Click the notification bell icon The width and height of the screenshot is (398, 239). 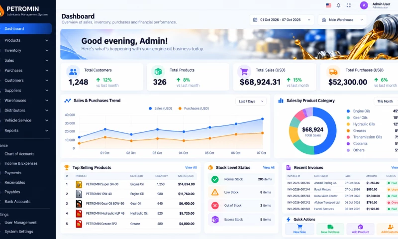click(338, 5)
